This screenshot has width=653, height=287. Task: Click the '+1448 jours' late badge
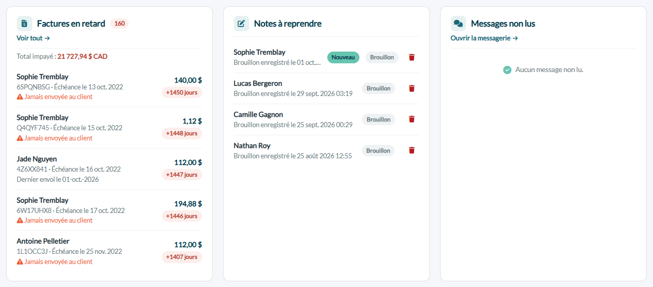coord(182,133)
